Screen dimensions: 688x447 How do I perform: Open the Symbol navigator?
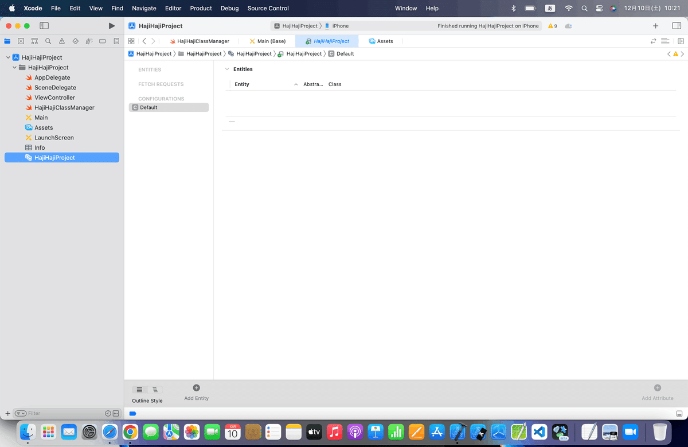(x=34, y=41)
